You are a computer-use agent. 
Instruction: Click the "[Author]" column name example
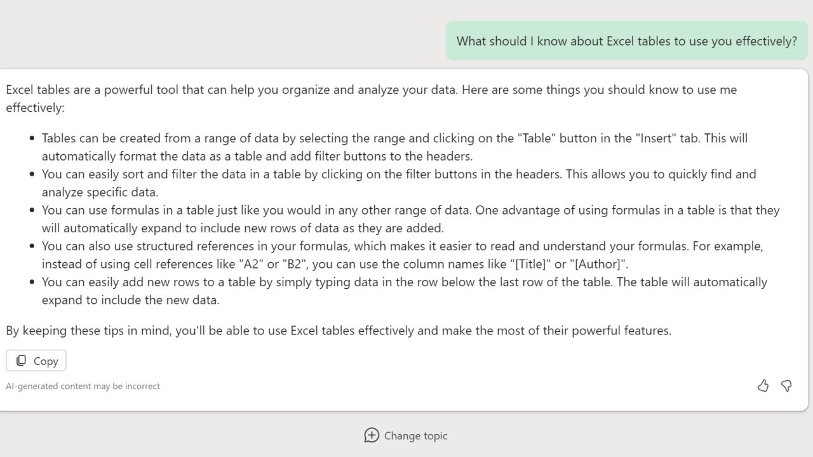pyautogui.click(x=597, y=264)
